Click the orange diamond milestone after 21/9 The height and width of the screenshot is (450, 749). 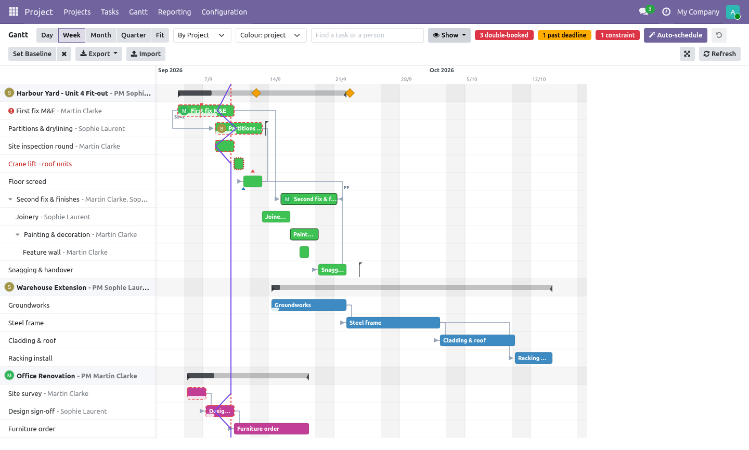point(350,93)
